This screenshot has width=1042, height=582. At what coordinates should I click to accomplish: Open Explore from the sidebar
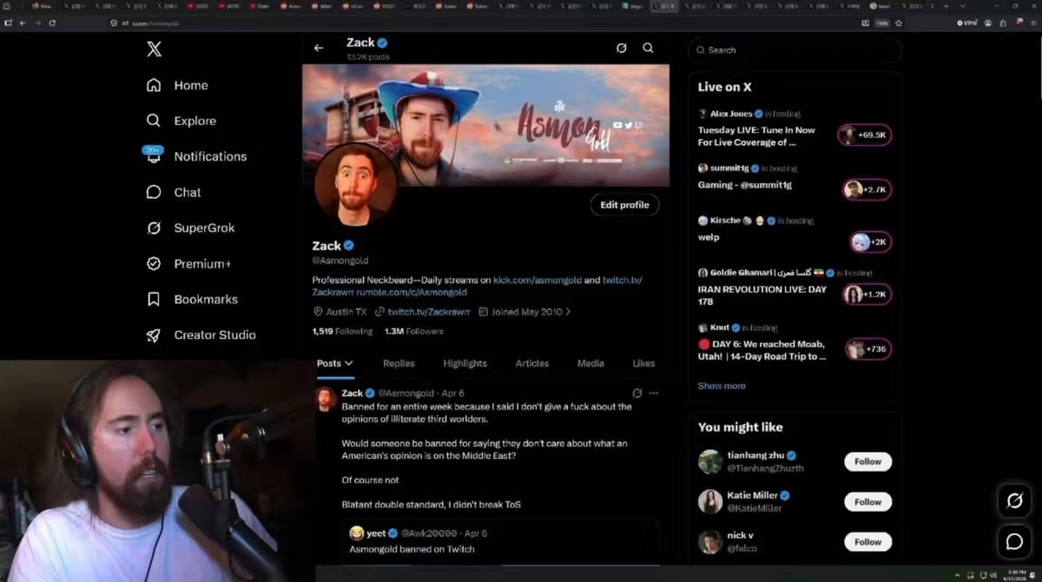pyautogui.click(x=181, y=121)
